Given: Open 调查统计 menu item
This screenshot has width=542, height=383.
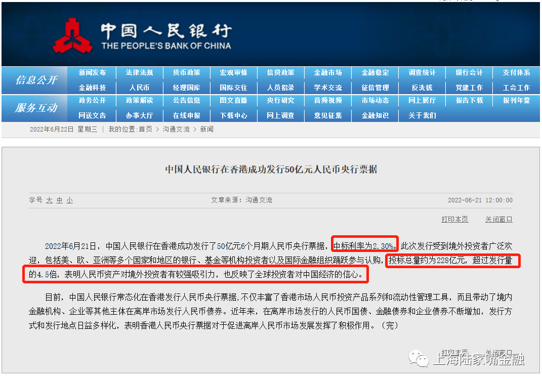Looking at the screenshot, I should 422,72.
